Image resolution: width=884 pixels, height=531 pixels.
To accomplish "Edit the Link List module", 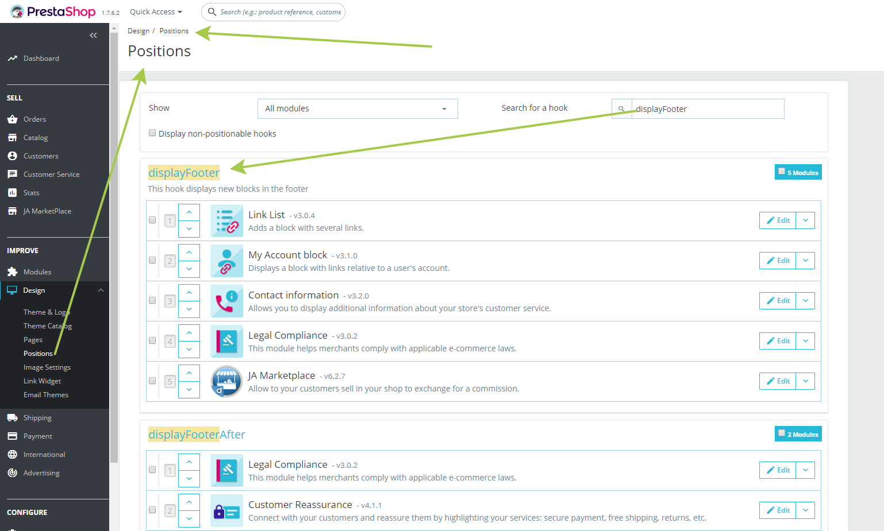I will coord(778,220).
